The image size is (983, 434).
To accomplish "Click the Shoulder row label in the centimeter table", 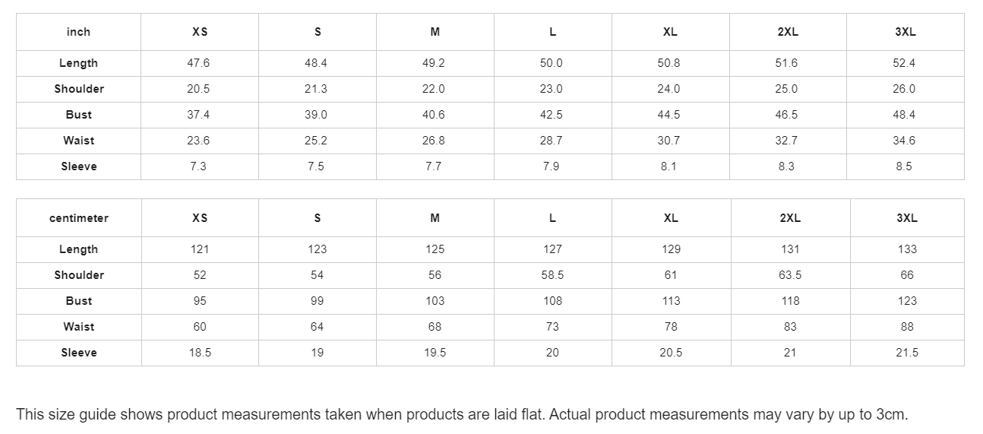I will coord(79,275).
